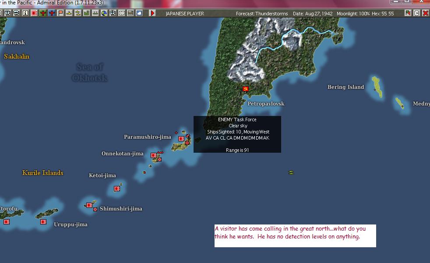Click the Onnekotan-jima map label
This screenshot has height=263, width=430.
point(122,154)
